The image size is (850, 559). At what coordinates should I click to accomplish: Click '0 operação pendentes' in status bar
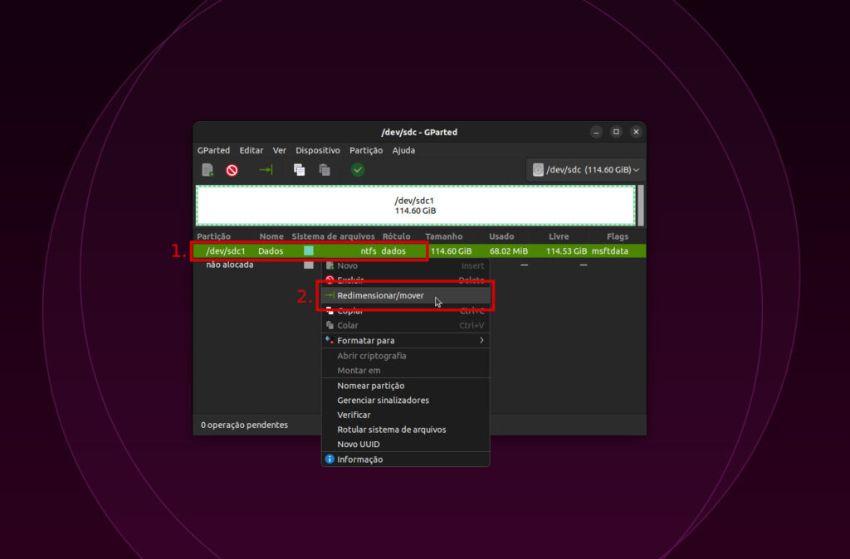[244, 425]
